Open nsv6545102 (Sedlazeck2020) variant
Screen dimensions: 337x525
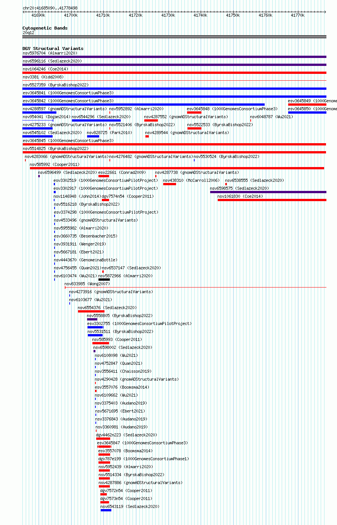(52, 133)
